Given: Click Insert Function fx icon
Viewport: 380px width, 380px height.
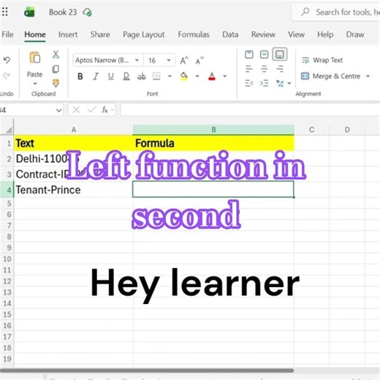Looking at the screenshot, I should click(104, 110).
